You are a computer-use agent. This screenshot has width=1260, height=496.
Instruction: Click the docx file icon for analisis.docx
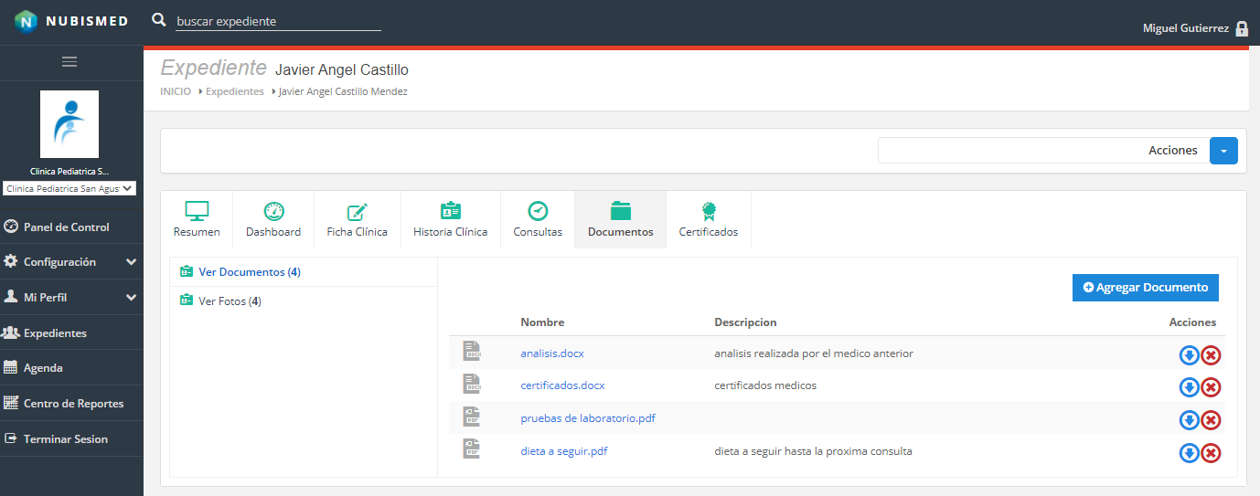(472, 351)
